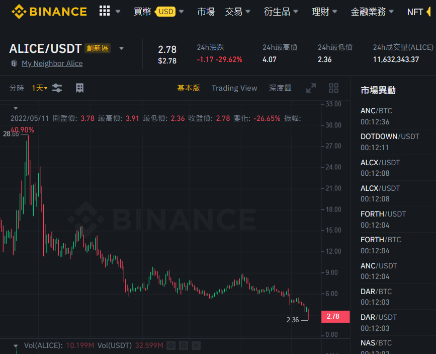Expand the 金融業務 dropdown menu
This screenshot has height=354, width=436.
coord(372,12)
